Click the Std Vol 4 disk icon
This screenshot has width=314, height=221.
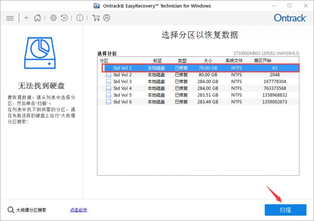[109, 88]
